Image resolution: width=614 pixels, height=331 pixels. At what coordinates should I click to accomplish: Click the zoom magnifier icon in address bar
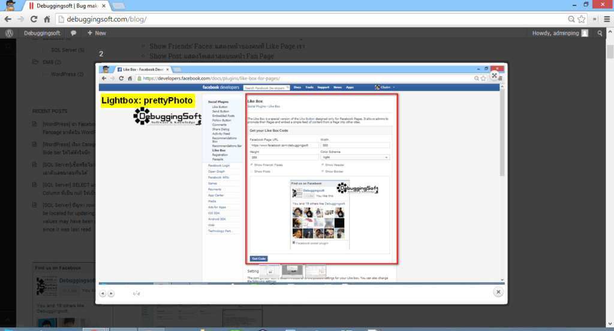tap(571, 19)
